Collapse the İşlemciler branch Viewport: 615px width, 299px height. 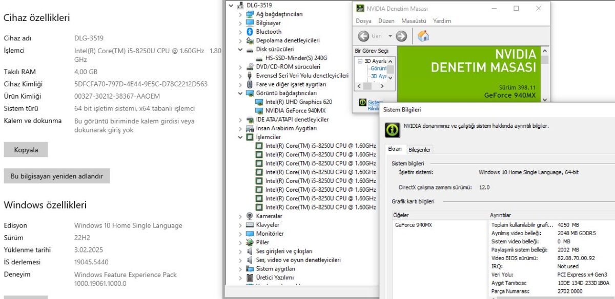240,137
